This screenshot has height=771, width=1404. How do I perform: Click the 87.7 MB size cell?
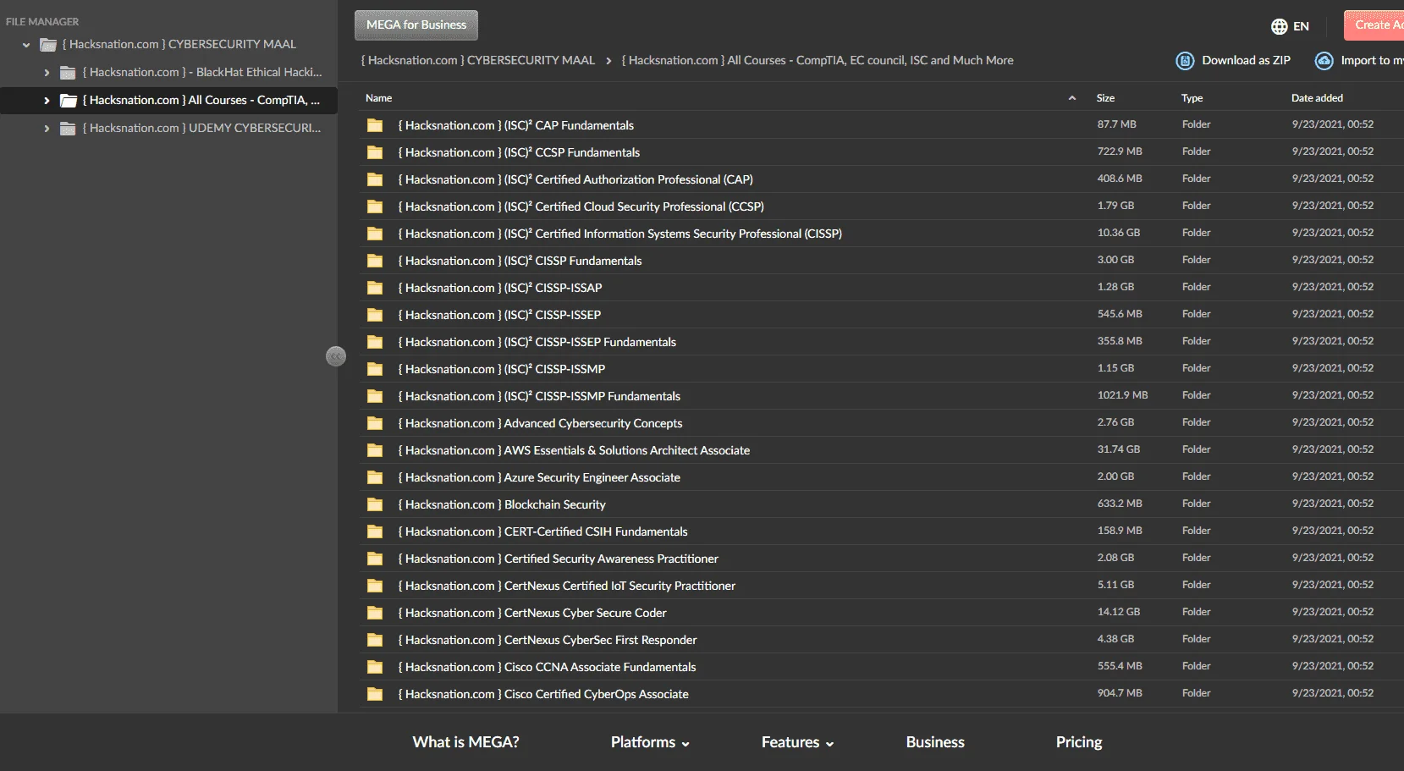(1116, 124)
